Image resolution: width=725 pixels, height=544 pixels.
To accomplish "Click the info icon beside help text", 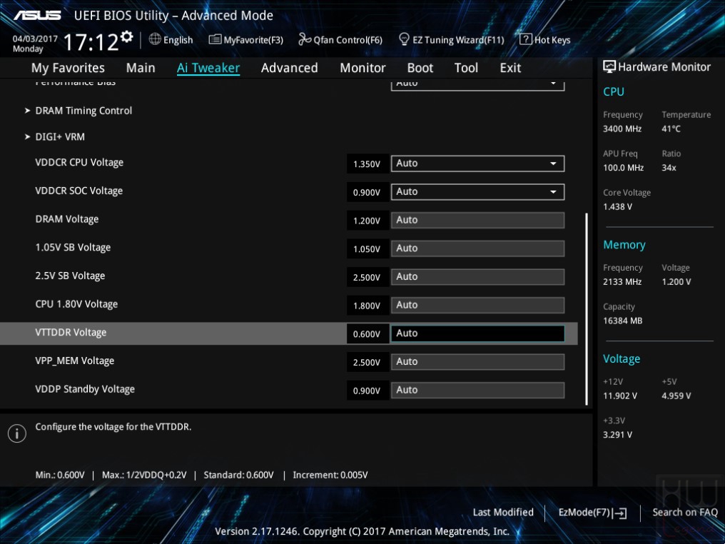I will [17, 433].
